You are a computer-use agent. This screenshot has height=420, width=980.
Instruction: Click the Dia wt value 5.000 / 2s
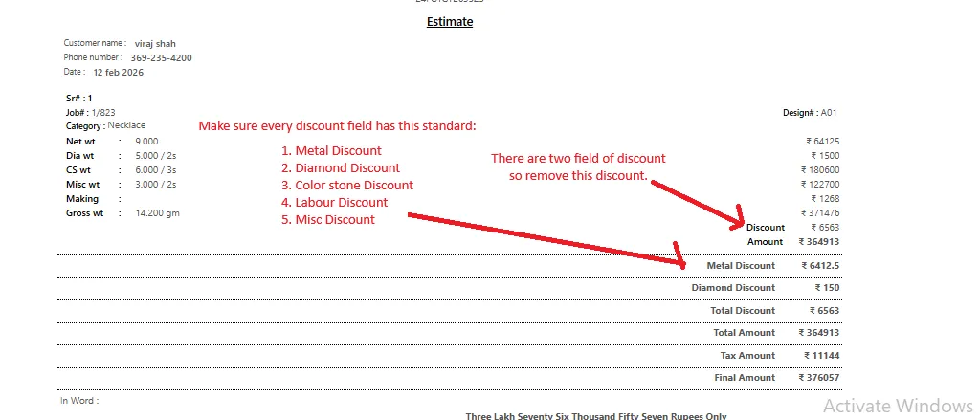tap(156, 155)
